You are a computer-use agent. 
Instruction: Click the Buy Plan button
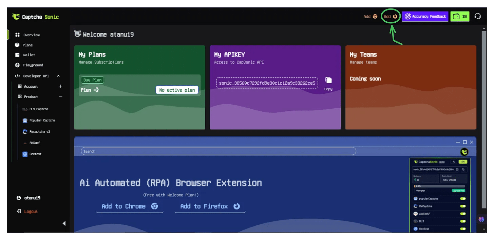click(x=92, y=80)
